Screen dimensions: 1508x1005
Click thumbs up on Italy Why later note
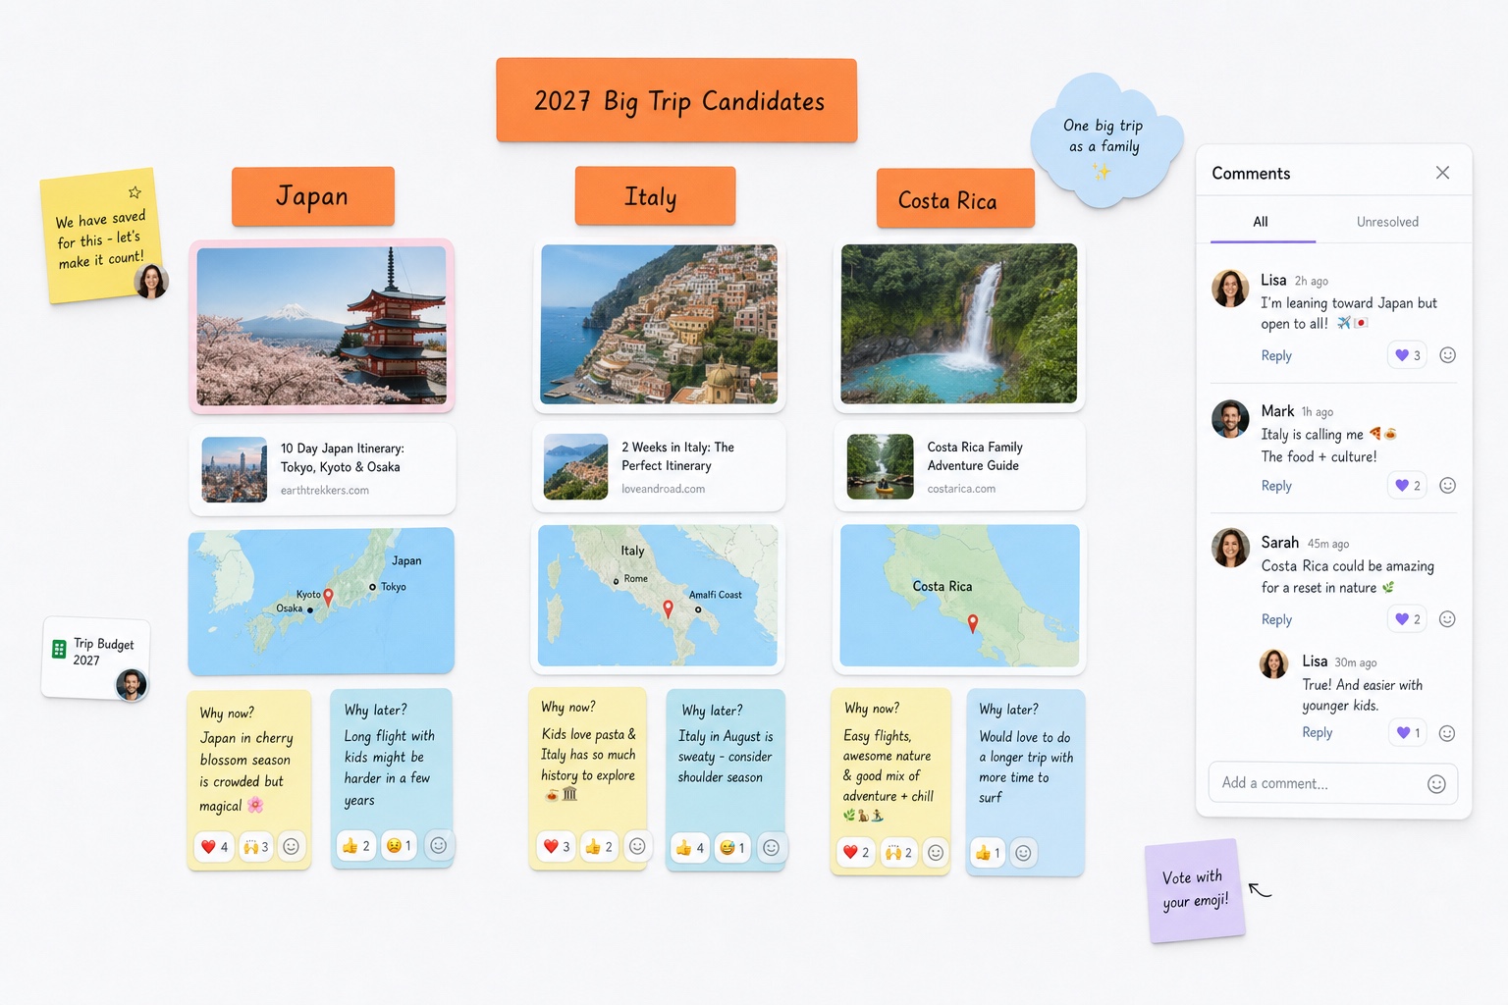click(x=690, y=847)
